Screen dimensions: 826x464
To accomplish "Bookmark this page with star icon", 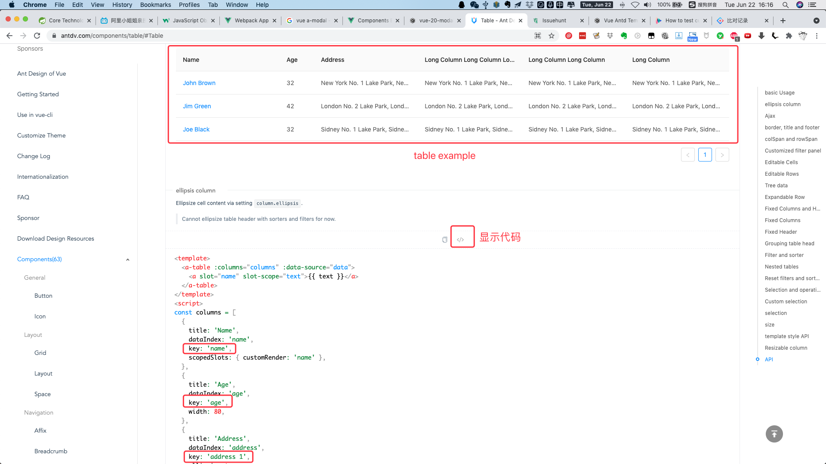I will click(x=552, y=36).
